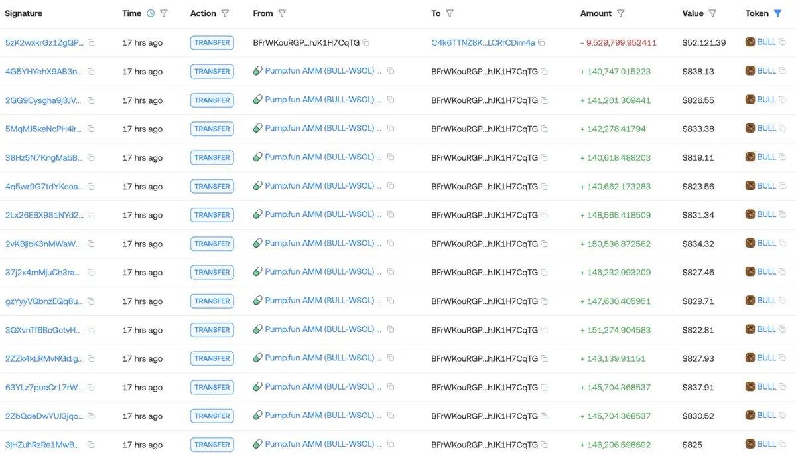Copy signature 2GG9Cysgha9j3JV using copy icon
This screenshot has width=796, height=454.
pos(91,100)
